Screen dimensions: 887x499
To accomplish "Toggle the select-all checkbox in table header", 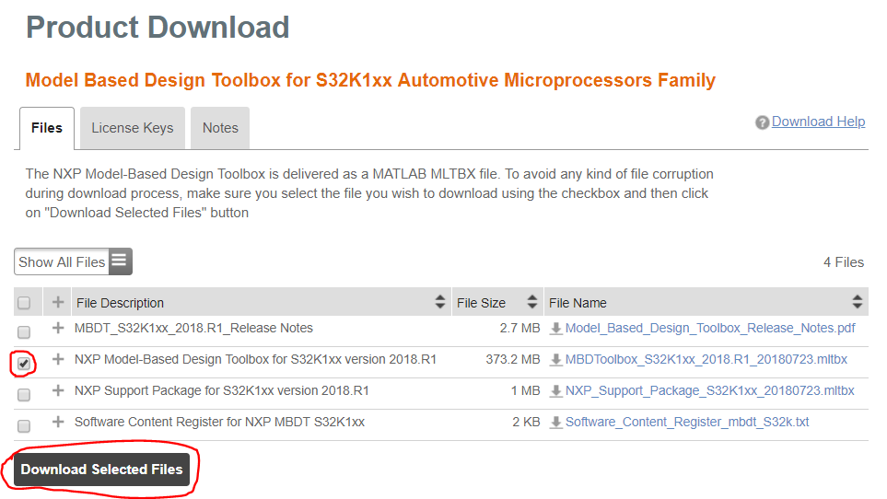I will click(24, 303).
